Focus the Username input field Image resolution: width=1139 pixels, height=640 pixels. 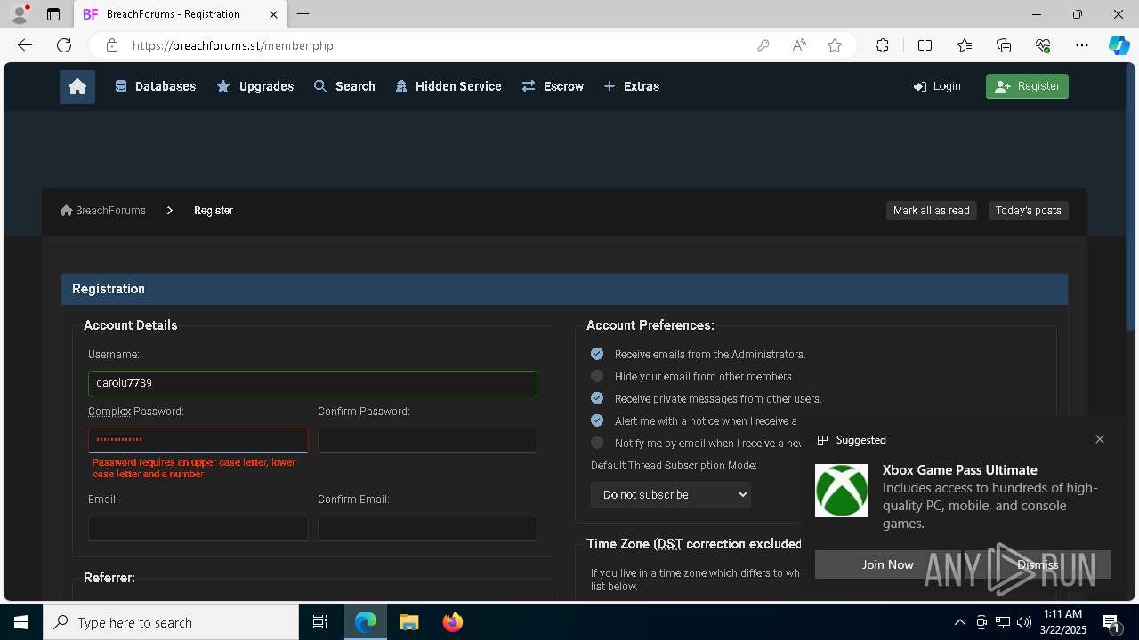312,383
